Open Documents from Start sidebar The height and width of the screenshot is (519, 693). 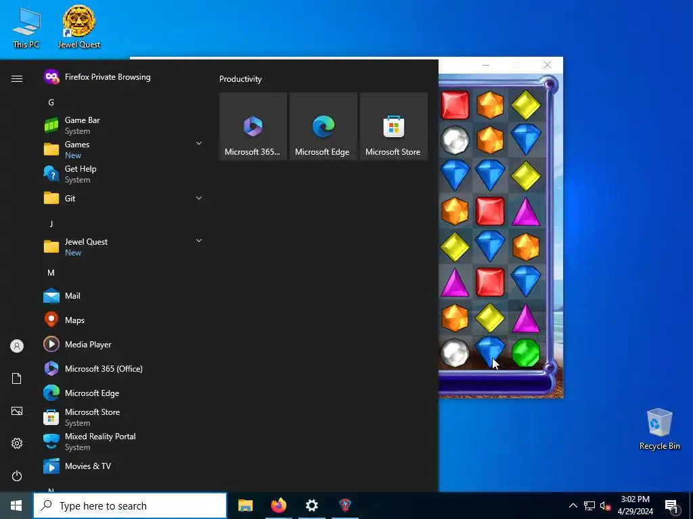click(17, 378)
